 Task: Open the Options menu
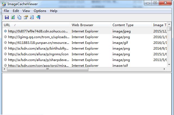coord(40,11)
